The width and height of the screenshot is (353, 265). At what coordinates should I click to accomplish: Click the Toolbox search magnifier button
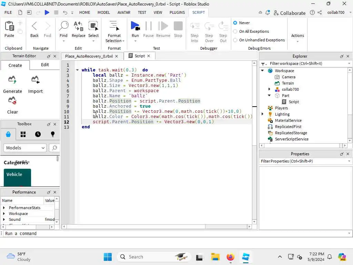[54, 148]
